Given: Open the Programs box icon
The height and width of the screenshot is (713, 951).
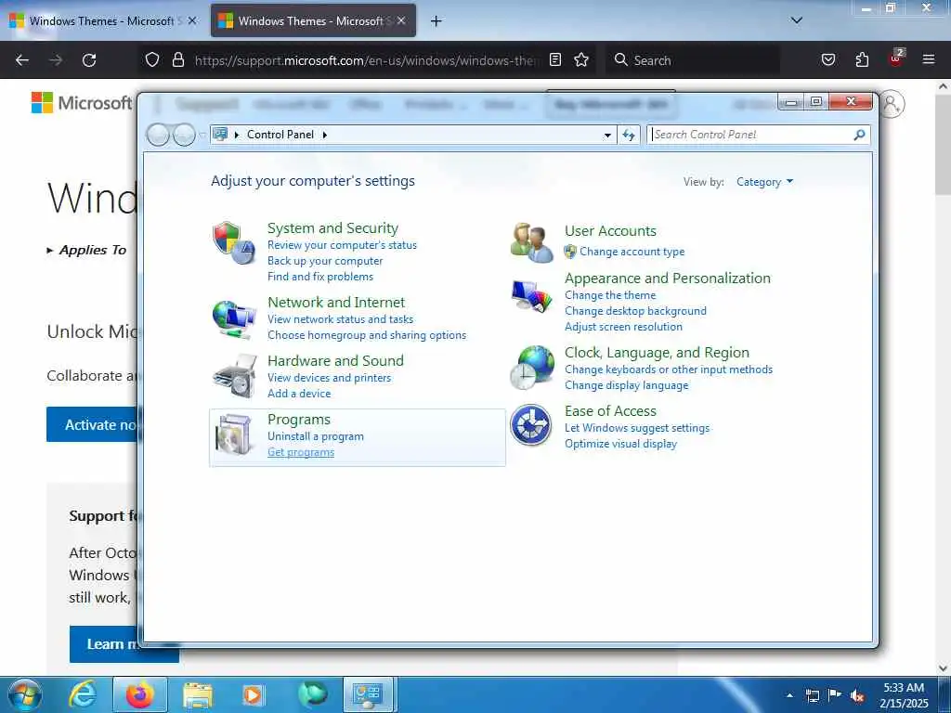Looking at the screenshot, I should pyautogui.click(x=234, y=434).
